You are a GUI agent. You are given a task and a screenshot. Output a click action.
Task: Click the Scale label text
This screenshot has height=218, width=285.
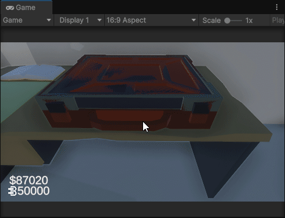211,21
